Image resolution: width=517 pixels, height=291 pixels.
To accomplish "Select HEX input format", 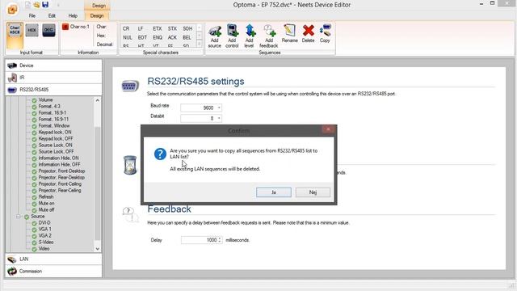I will tap(32, 31).
